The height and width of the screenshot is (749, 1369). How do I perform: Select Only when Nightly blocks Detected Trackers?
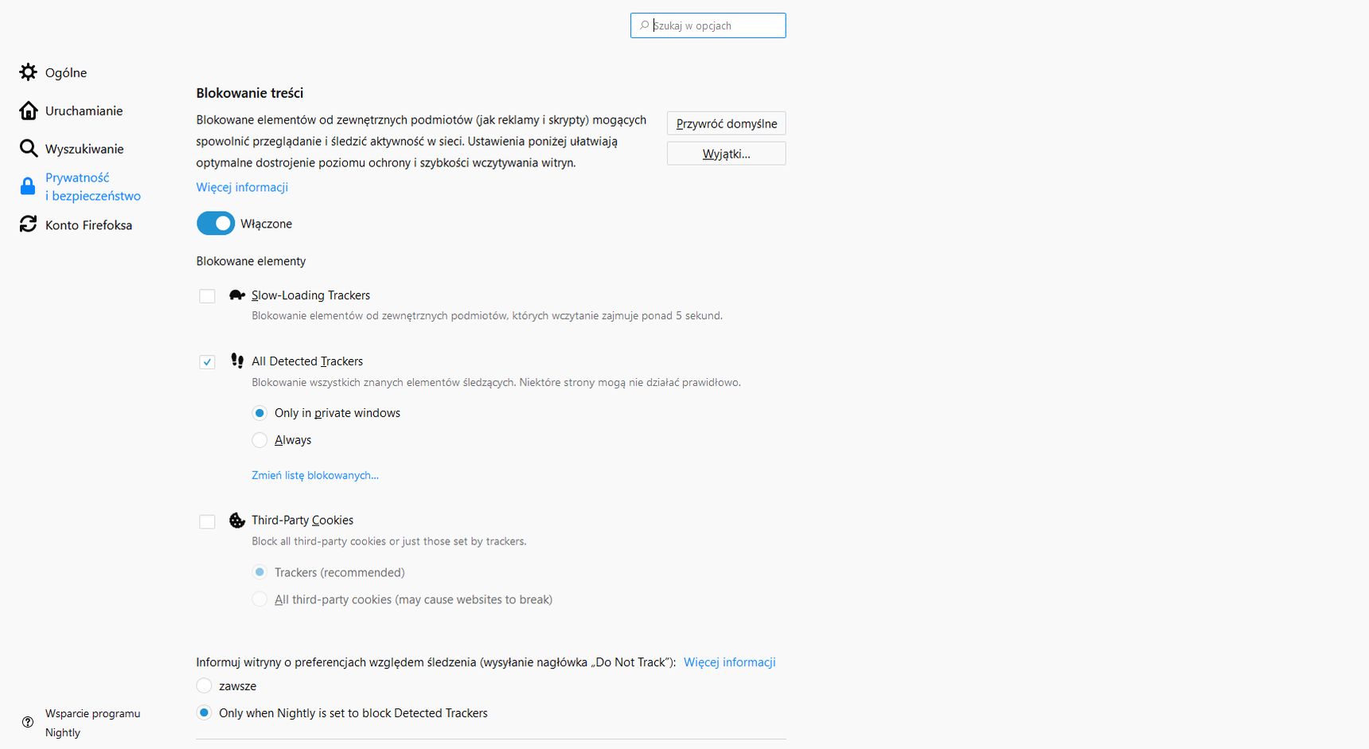pos(204,712)
